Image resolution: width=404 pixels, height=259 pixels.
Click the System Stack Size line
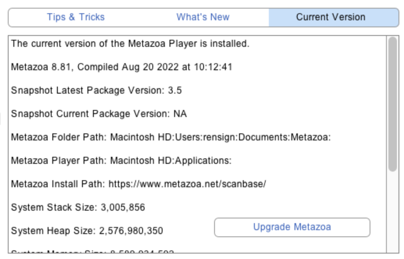(78, 208)
